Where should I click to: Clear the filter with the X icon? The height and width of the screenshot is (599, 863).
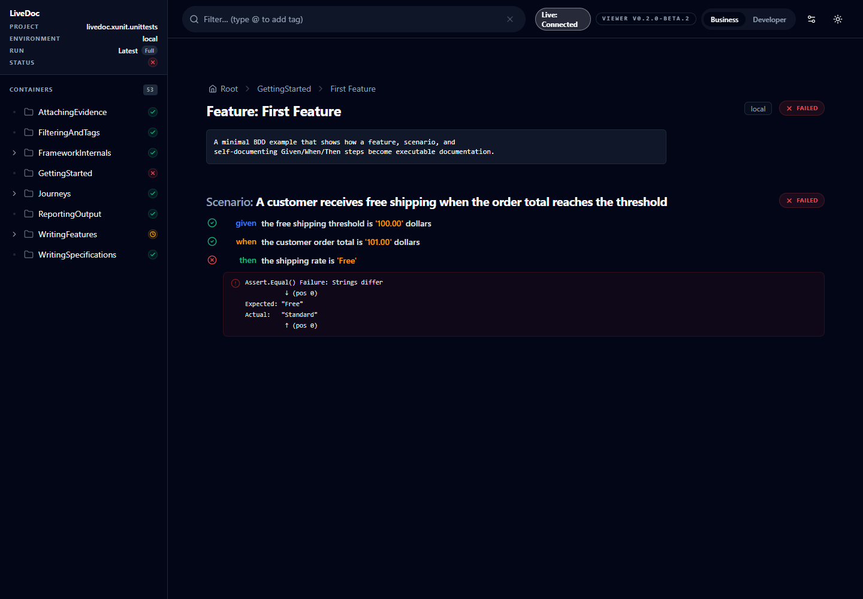tap(510, 19)
